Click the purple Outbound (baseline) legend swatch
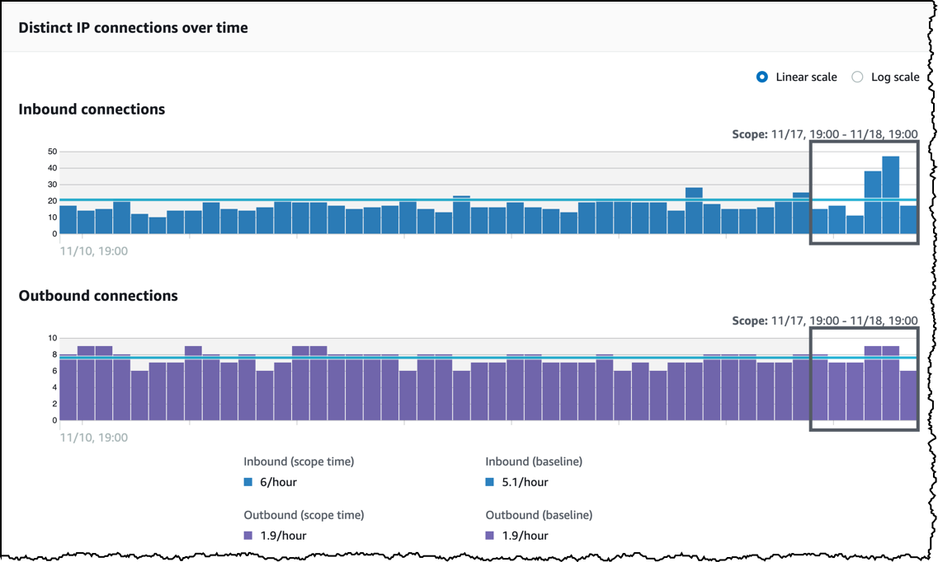Viewport: 938px width, 562px height. (490, 535)
